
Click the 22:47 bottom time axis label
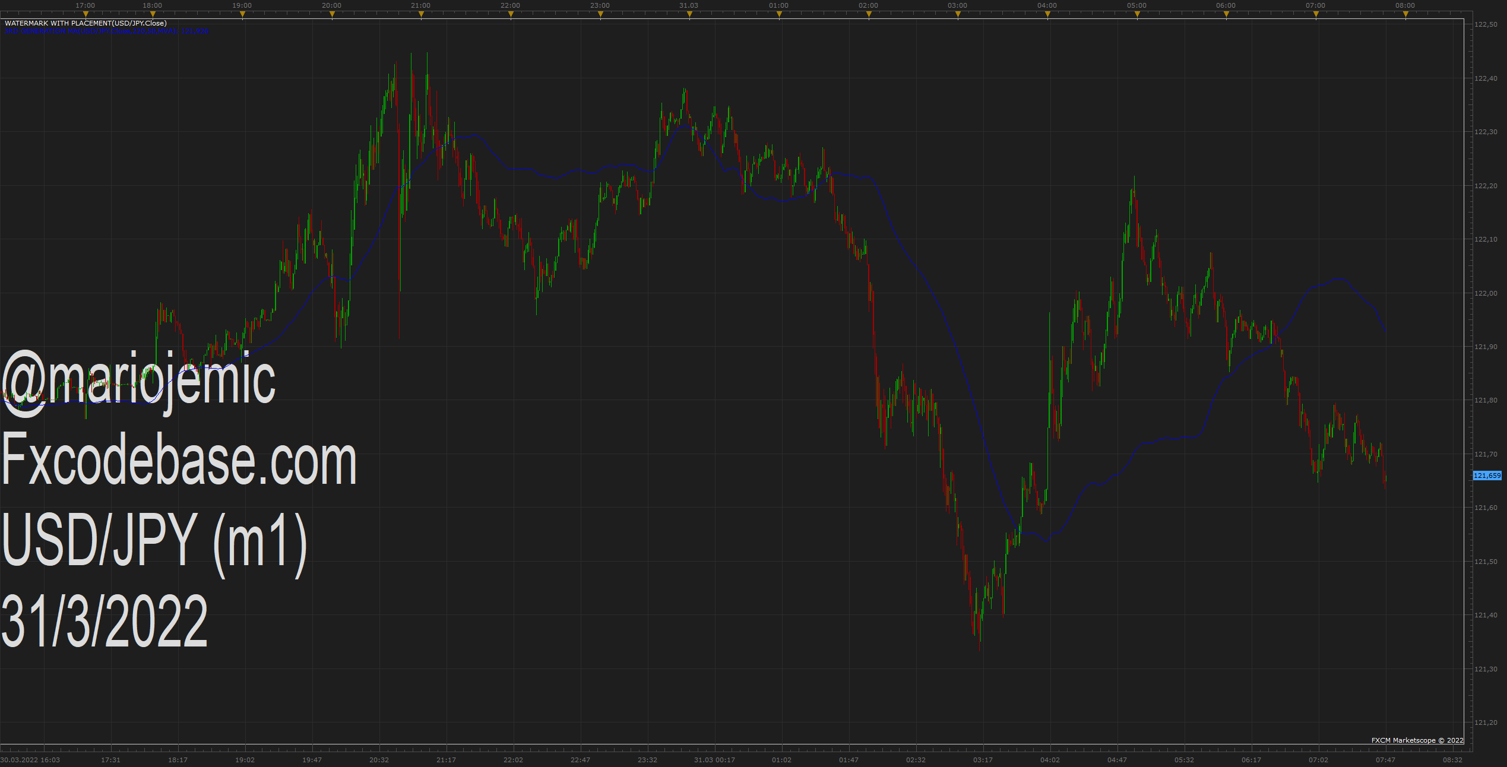[x=580, y=760]
